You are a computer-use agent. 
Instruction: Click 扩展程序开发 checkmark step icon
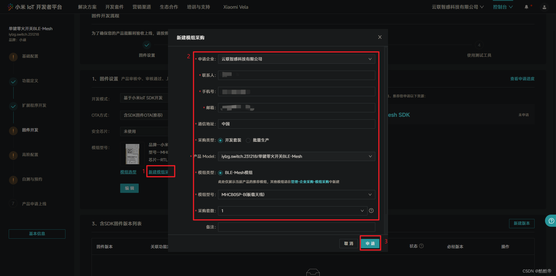point(13,106)
